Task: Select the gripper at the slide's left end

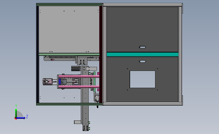Action: (47, 82)
